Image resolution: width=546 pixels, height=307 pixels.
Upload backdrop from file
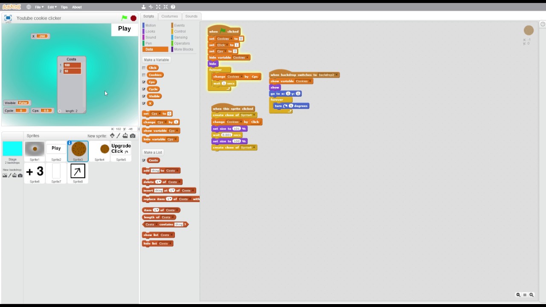[x=15, y=175]
